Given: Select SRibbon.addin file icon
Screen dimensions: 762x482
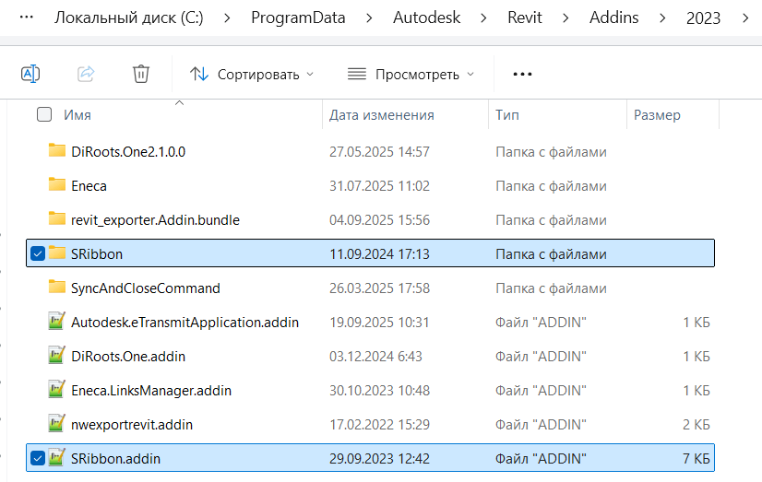Looking at the screenshot, I should (x=57, y=457).
